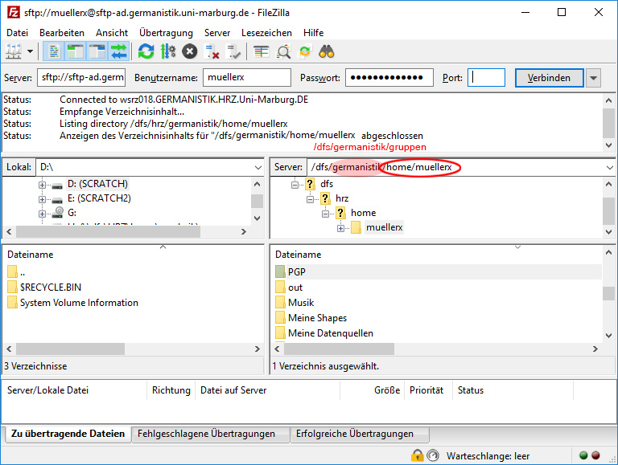The width and height of the screenshot is (618, 465).
Task: Cancel the current operation icon
Action: 190,51
